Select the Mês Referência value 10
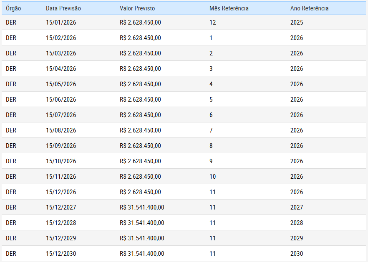This screenshot has width=368, height=262. 213,177
